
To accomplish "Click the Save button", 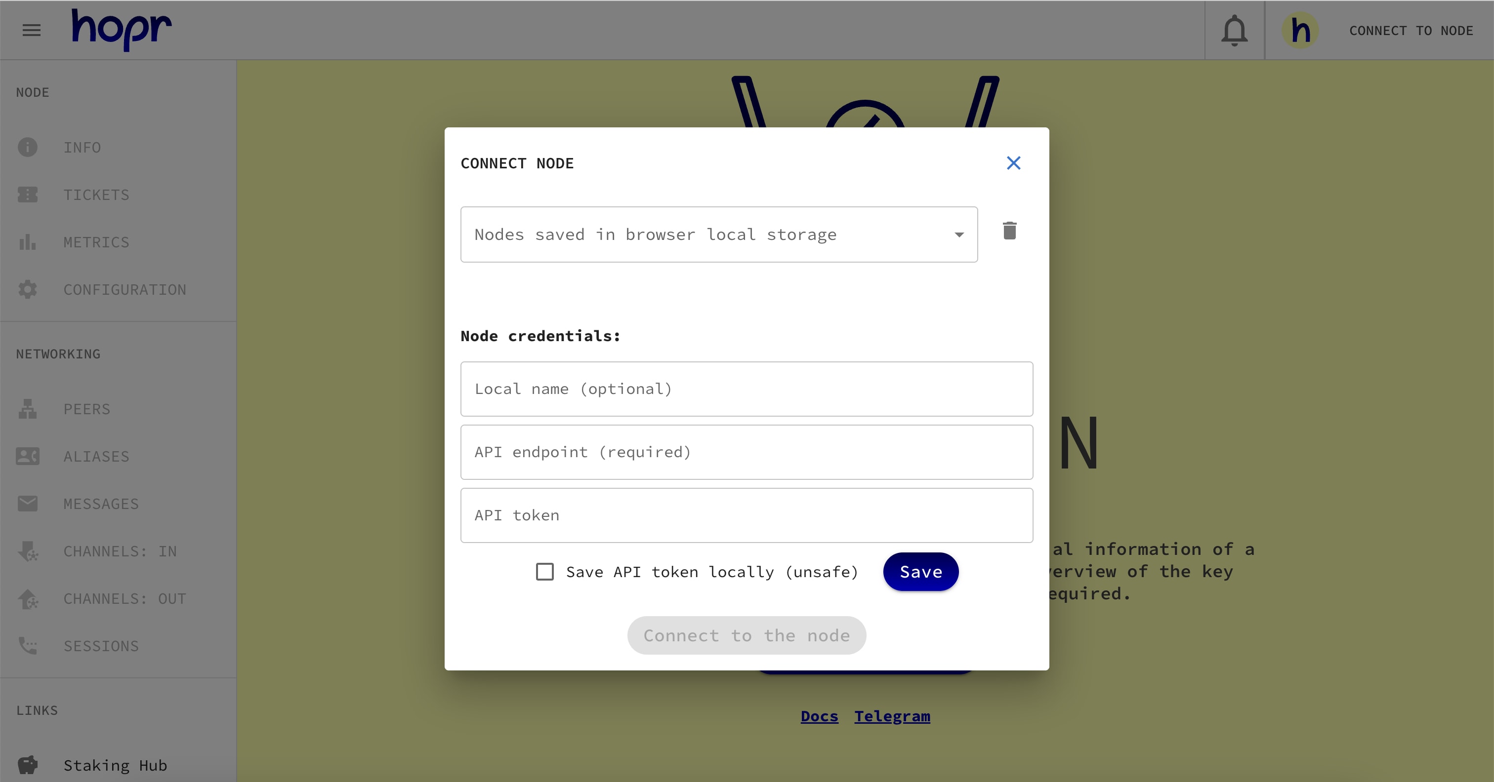I will click(x=920, y=572).
